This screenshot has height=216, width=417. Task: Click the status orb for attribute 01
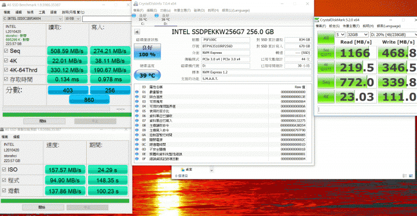[137, 91]
